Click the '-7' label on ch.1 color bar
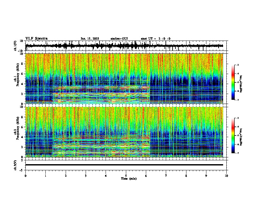 tap(238, 100)
